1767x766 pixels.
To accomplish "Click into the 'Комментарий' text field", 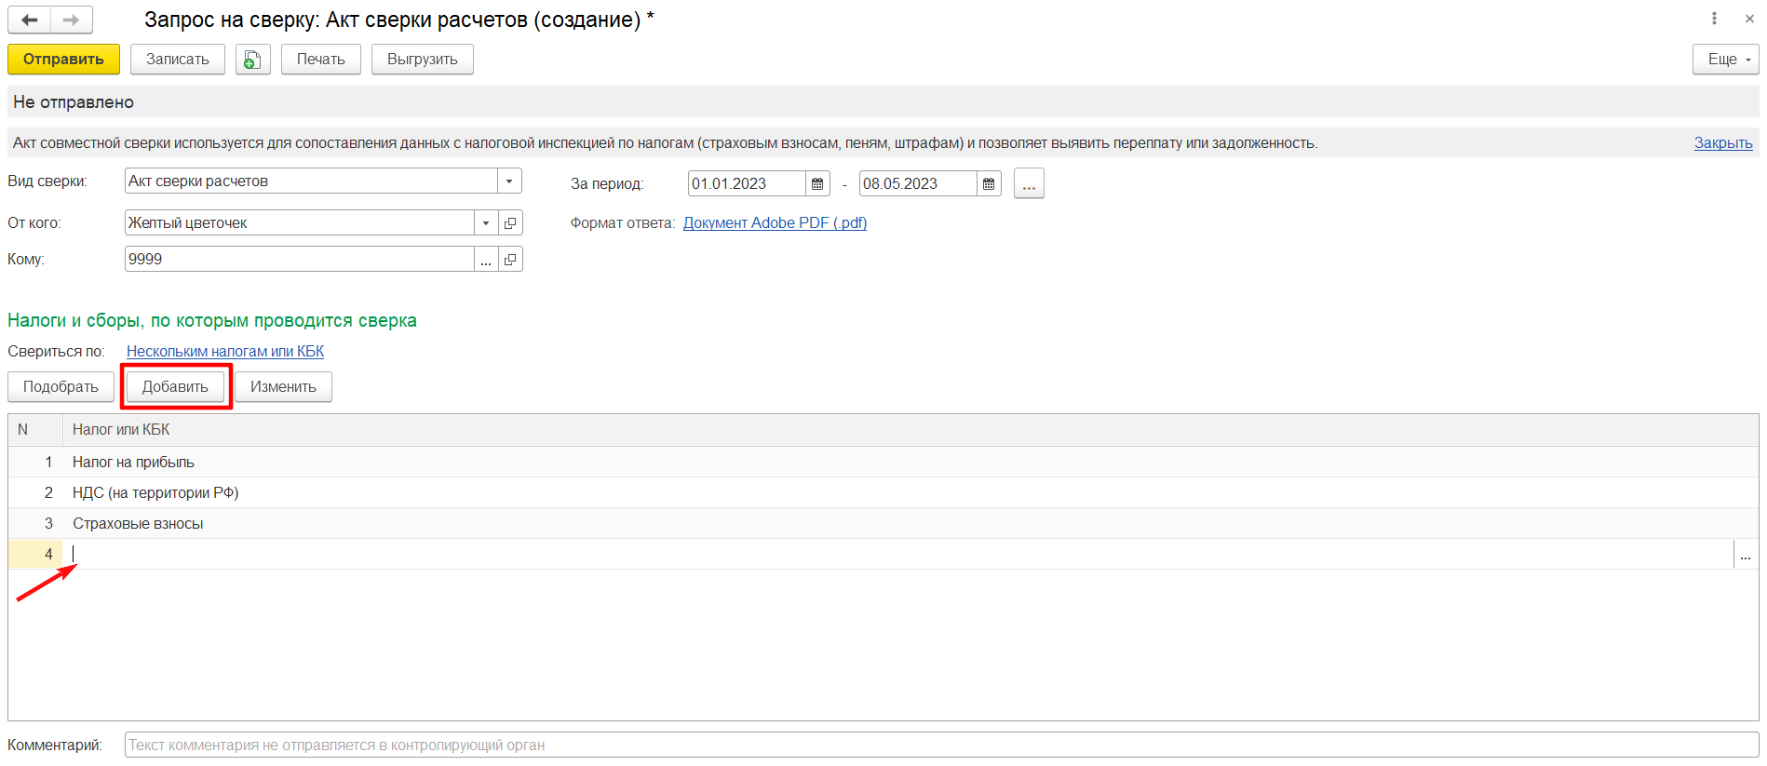I will 940,746.
